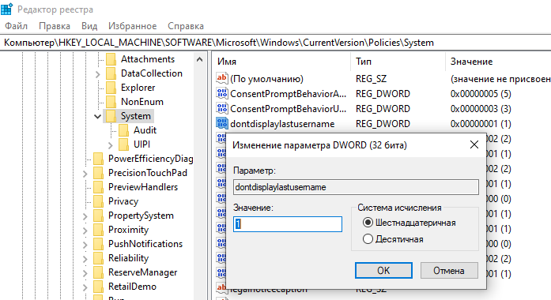Click the DWORD icon of ConsentPromptBehaviorU value
Screen dimensions: 551x300
click(x=222, y=108)
